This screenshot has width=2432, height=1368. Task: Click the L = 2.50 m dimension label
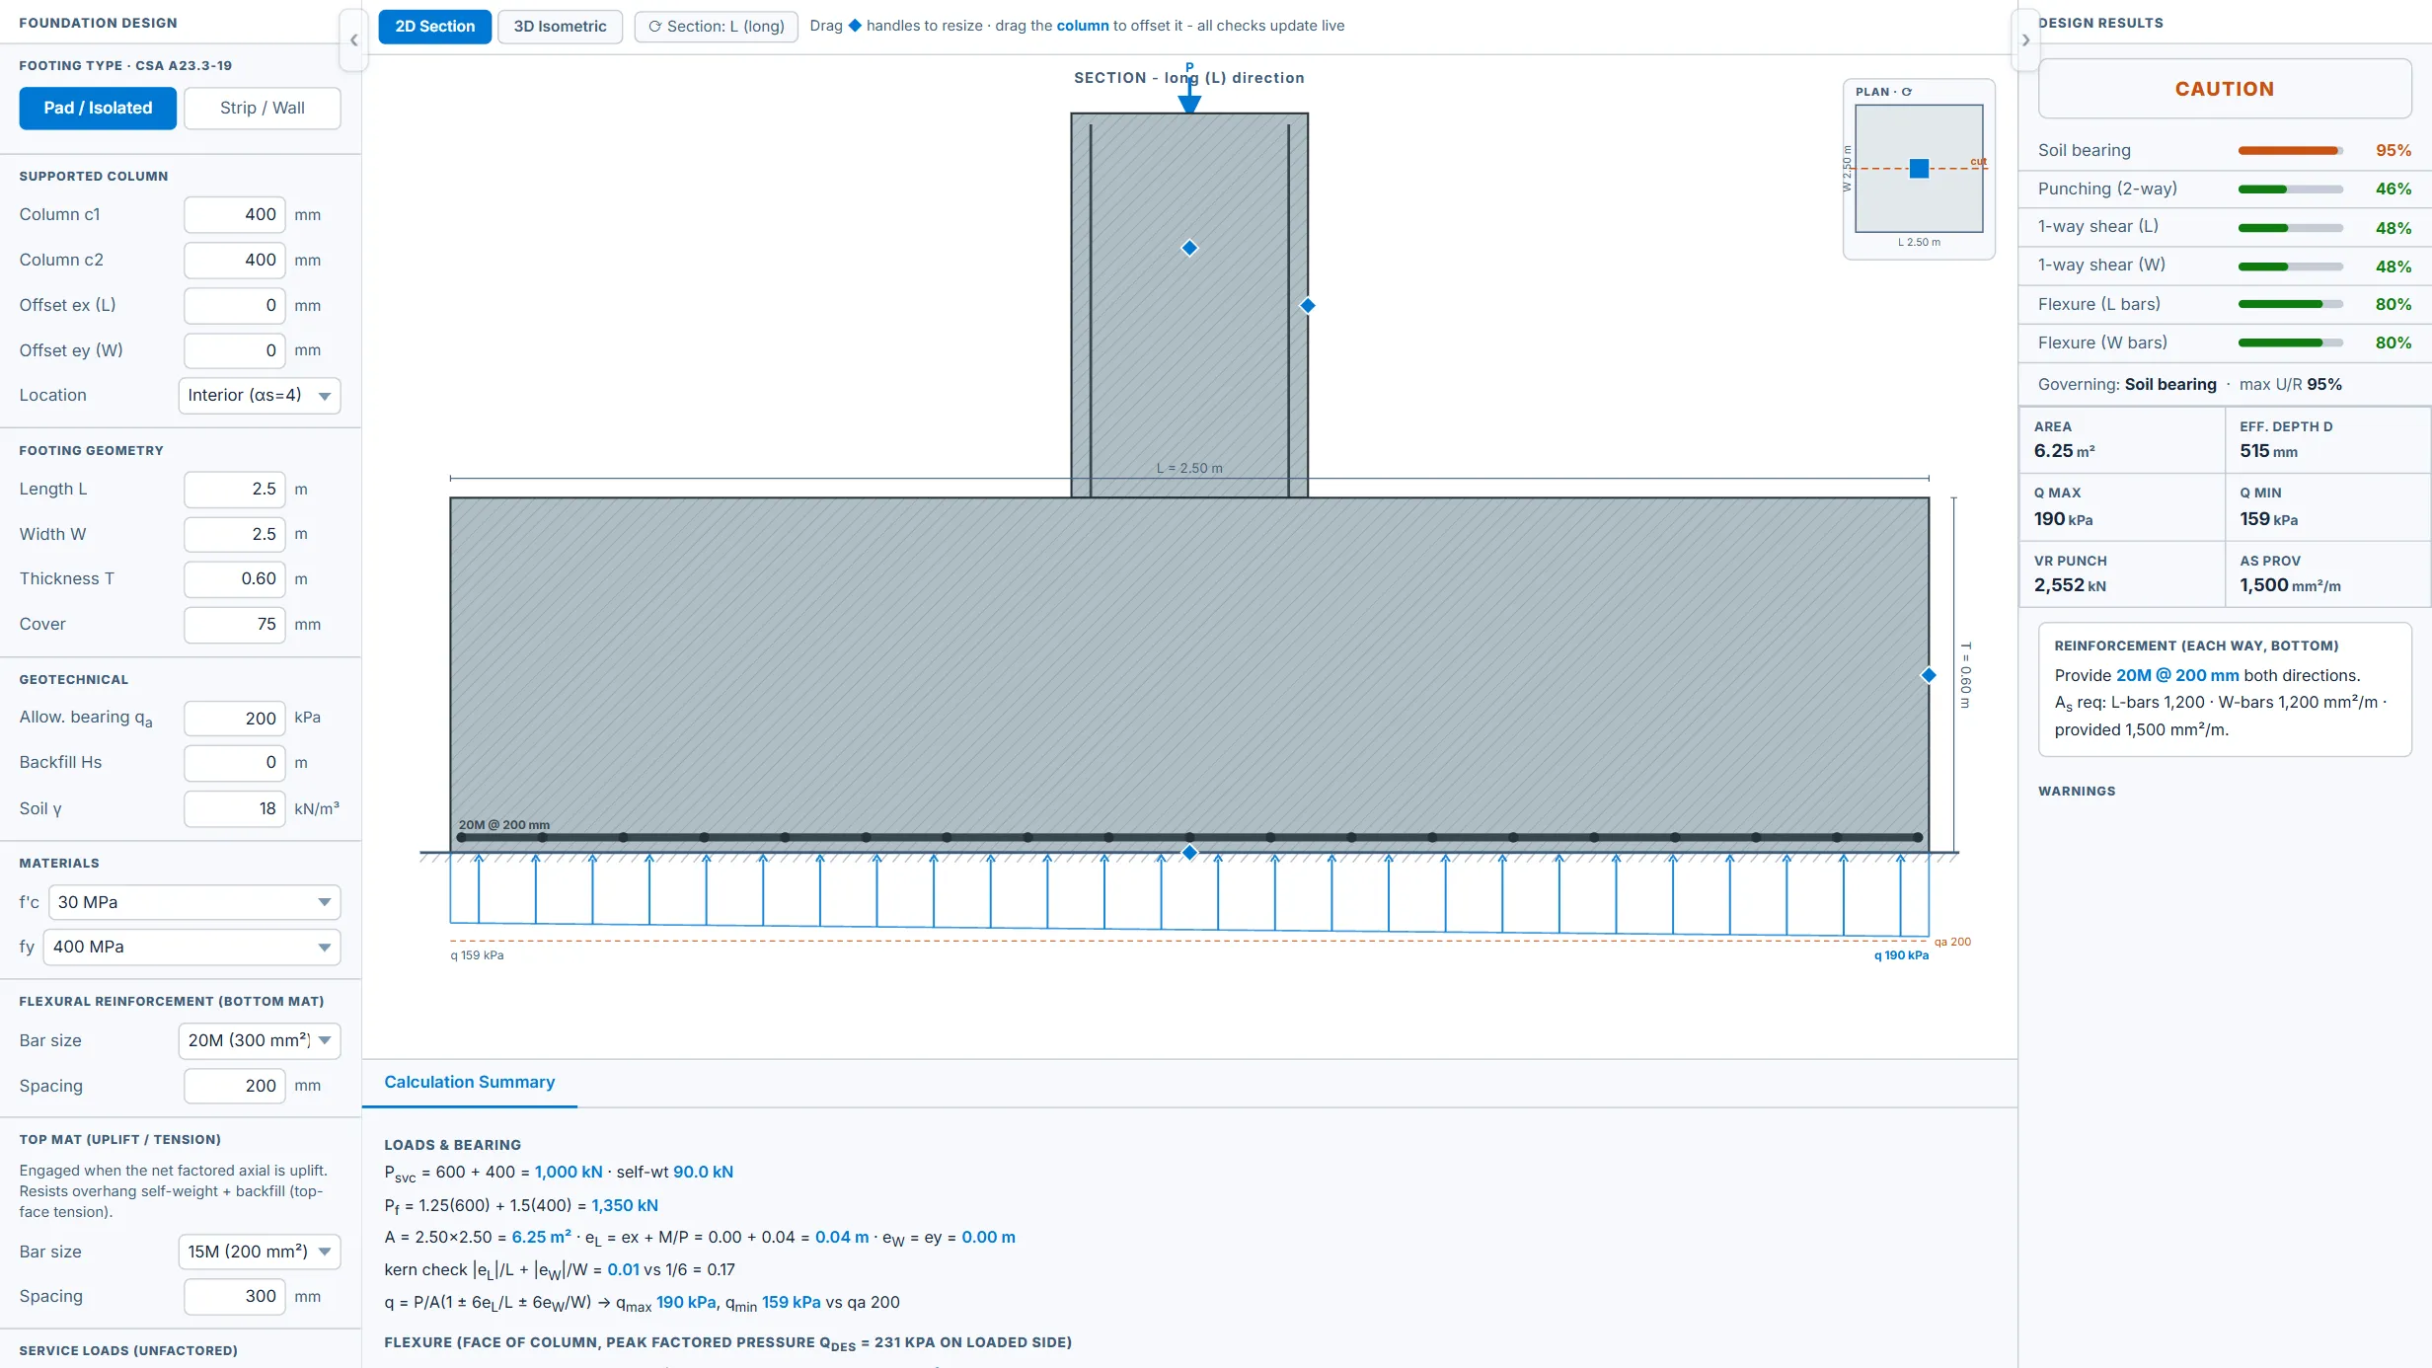[1189, 468]
